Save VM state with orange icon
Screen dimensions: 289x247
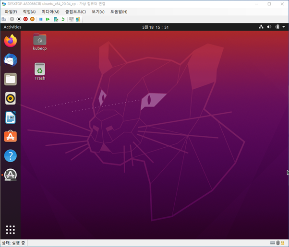point(32,19)
